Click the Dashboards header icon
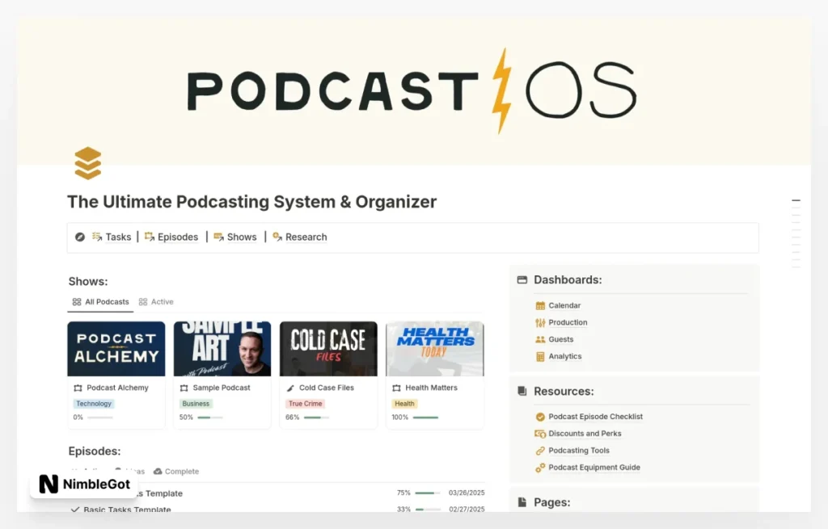This screenshot has width=828, height=529. coord(522,280)
